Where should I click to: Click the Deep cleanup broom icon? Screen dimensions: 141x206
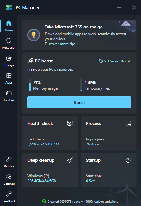point(70,160)
